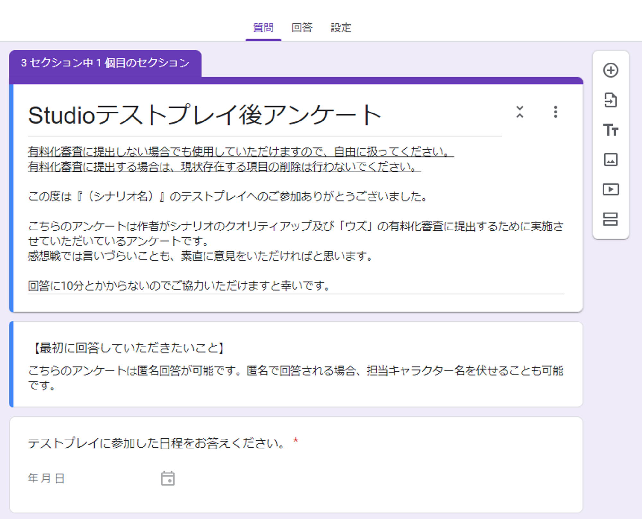Screen dimensions: 642x519
Task: Click the Import questions icon
Action: (610, 100)
